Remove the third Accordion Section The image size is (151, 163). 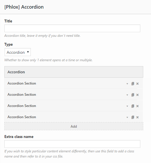(137, 106)
